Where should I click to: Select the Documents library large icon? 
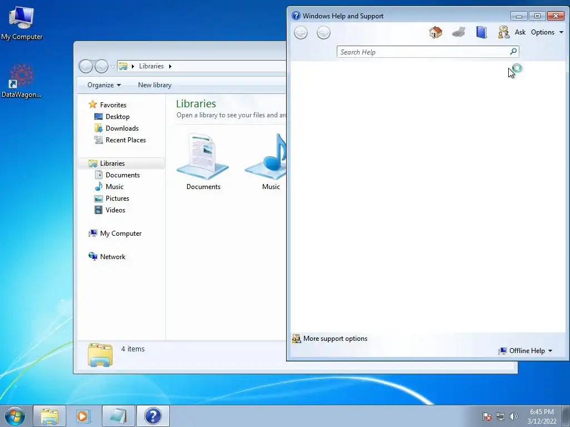tap(203, 157)
